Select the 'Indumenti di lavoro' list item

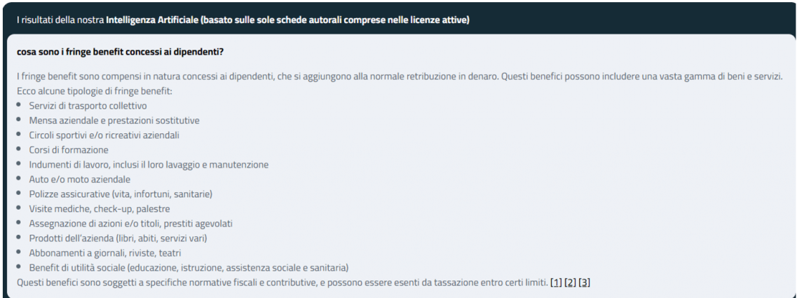(149, 165)
